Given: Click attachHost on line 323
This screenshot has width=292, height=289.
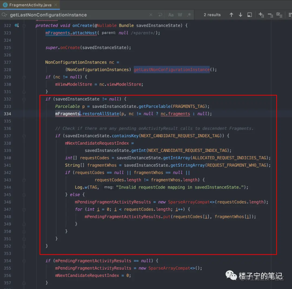Looking at the screenshot, I should [85, 33].
